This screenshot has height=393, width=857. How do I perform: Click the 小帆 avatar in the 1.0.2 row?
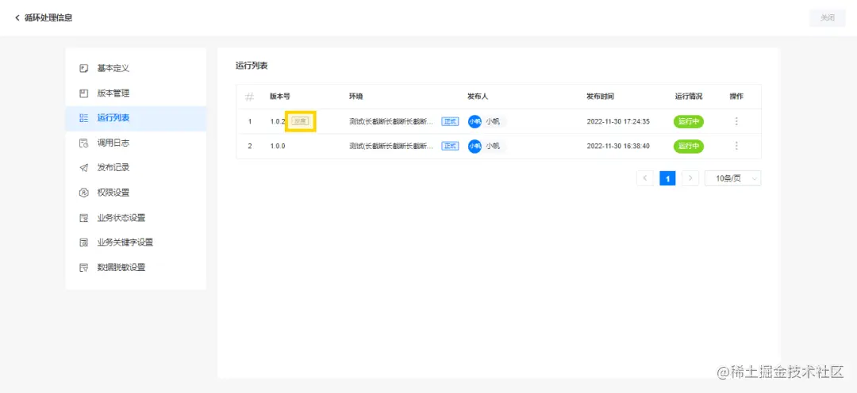tap(475, 121)
